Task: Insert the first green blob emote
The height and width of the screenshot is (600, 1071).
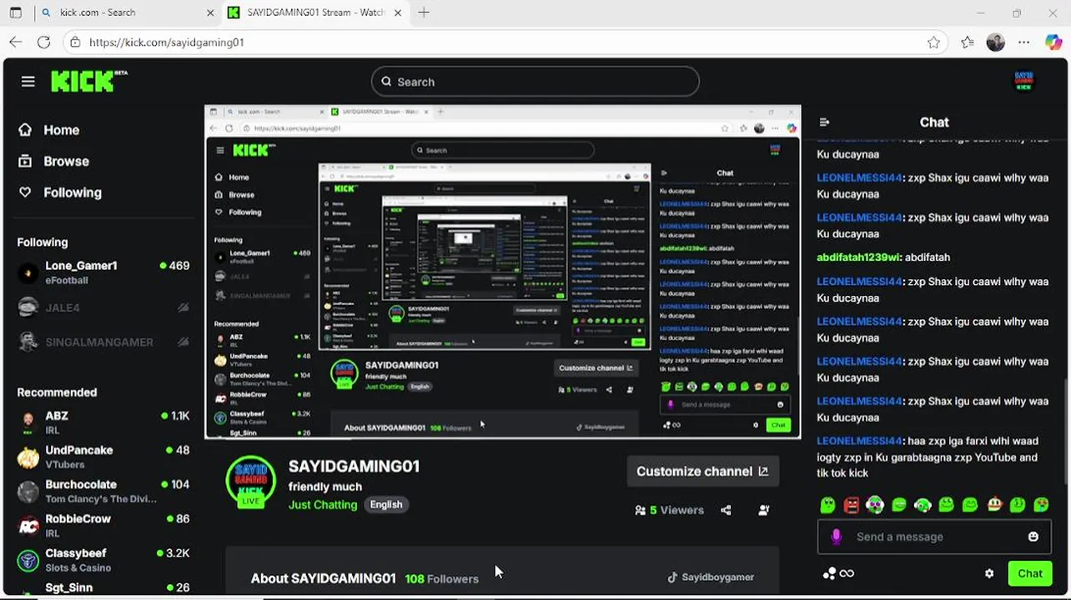Action: tap(827, 504)
